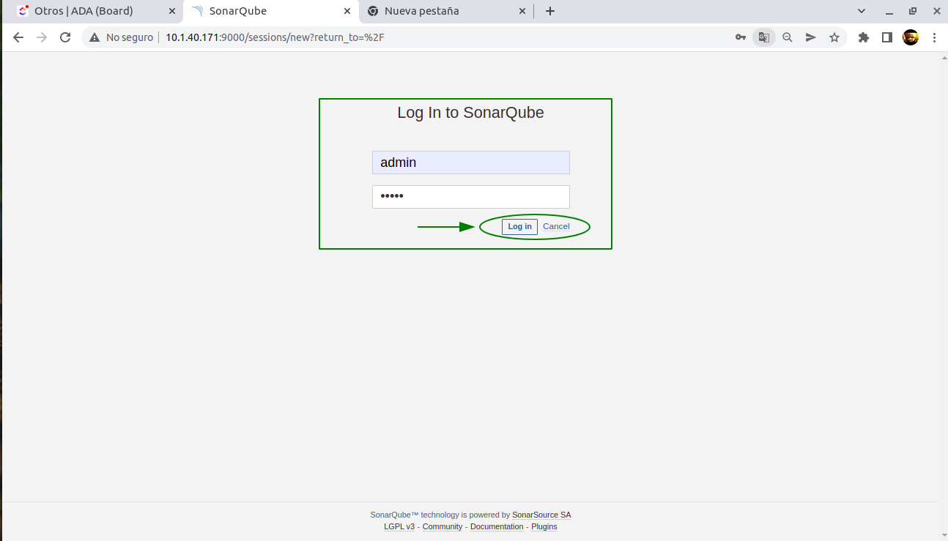
Task: Click the Log in button
Action: click(x=519, y=227)
